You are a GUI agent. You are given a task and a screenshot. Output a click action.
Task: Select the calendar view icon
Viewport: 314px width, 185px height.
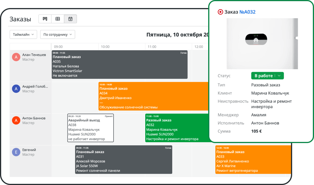click(x=70, y=19)
